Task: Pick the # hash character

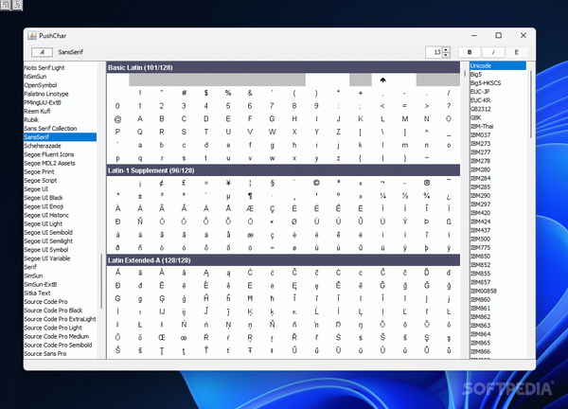Action: point(184,93)
